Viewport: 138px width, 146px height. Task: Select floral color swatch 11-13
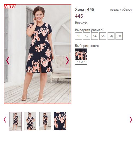click(81, 54)
